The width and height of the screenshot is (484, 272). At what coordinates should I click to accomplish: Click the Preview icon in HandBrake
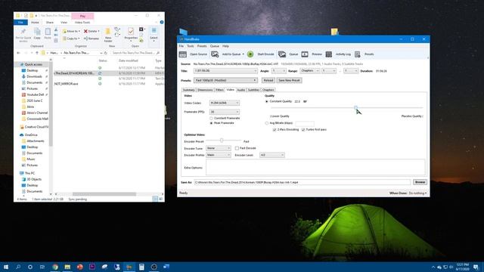click(x=305, y=54)
